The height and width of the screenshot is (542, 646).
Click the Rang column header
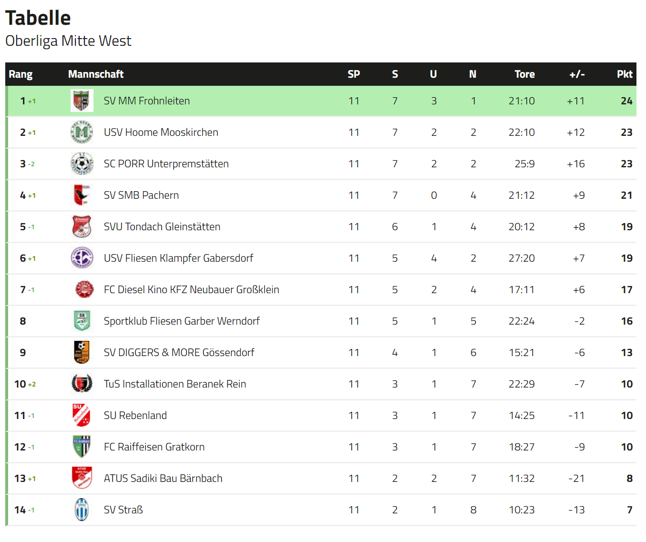coord(21,74)
